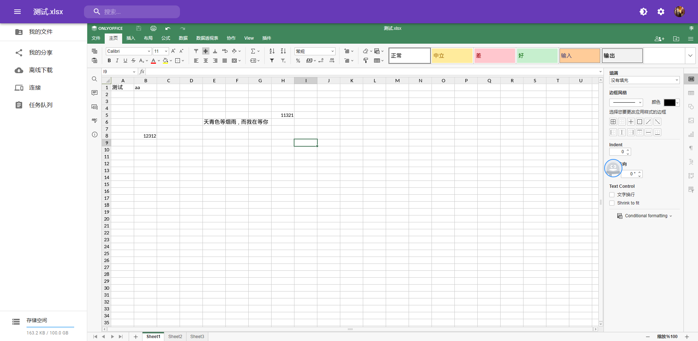This screenshot has height=341, width=698.
Task: Enable the 文字换行 checkbox
Action: [612, 195]
